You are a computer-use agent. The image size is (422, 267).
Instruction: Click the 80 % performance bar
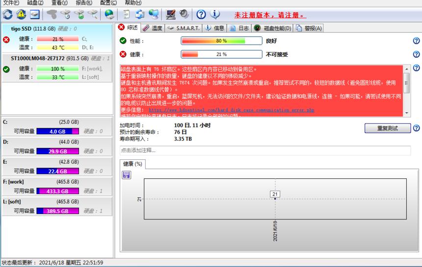pyautogui.click(x=221, y=41)
